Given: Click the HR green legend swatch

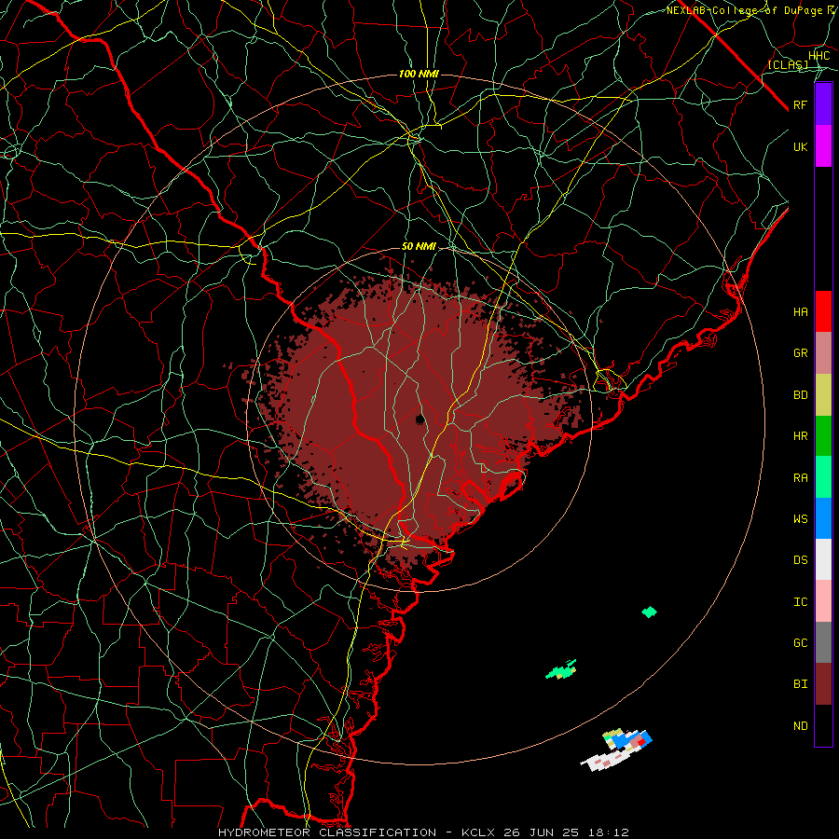Looking at the screenshot, I should (x=823, y=436).
